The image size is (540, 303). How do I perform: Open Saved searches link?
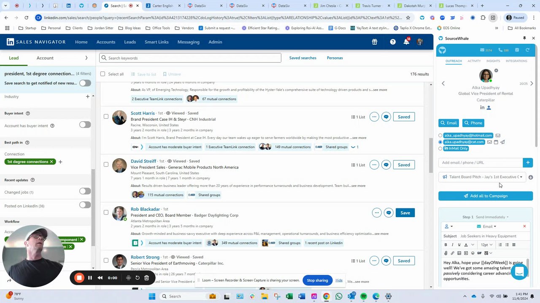(302, 58)
